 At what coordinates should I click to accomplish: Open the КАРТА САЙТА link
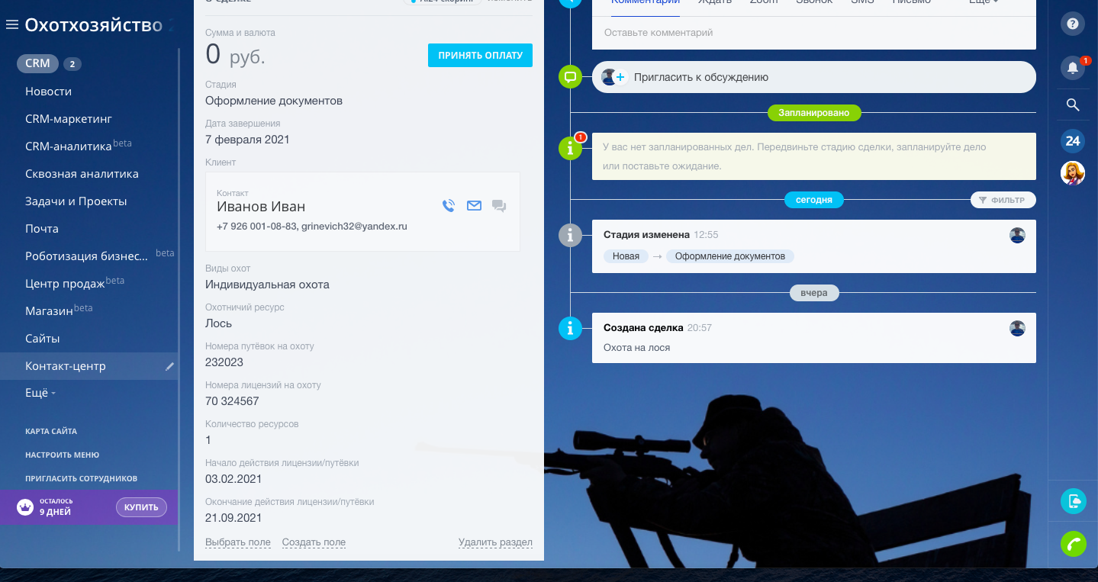[x=51, y=431]
